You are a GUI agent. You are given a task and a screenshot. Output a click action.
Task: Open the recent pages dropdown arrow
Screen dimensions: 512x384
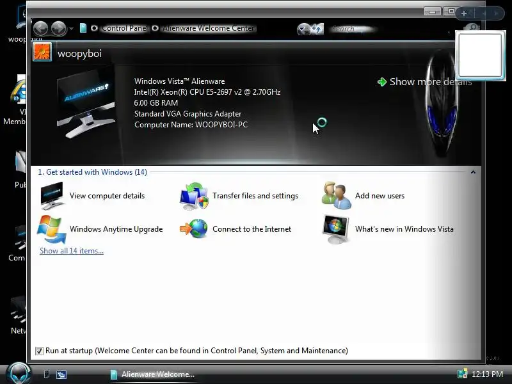pyautogui.click(x=72, y=29)
